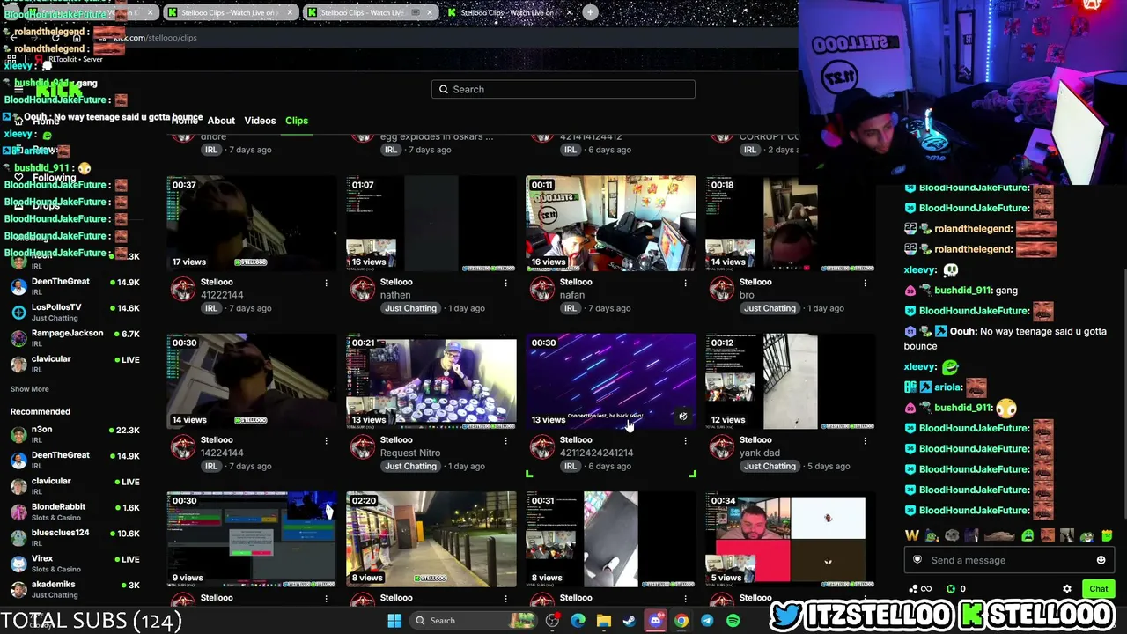This screenshot has width=1127, height=634.
Task: Click 'Just Chatting' tag under 'nathen' clip
Action: tap(410, 308)
